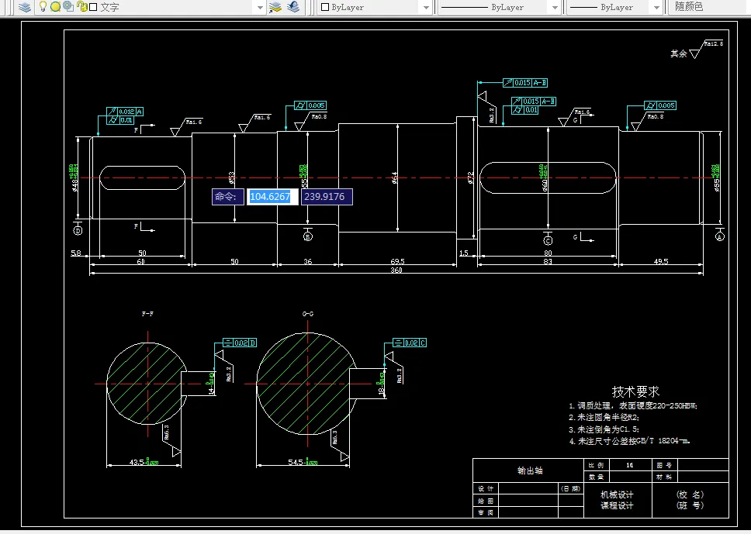Screen dimensions: 751x534
Task: Select requirement line 1 调质处理 text
Action: [633, 406]
